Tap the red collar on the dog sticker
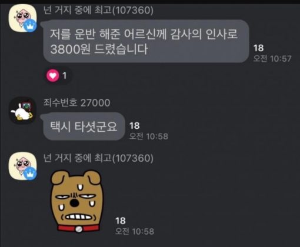300x247 pixels. [78, 228]
